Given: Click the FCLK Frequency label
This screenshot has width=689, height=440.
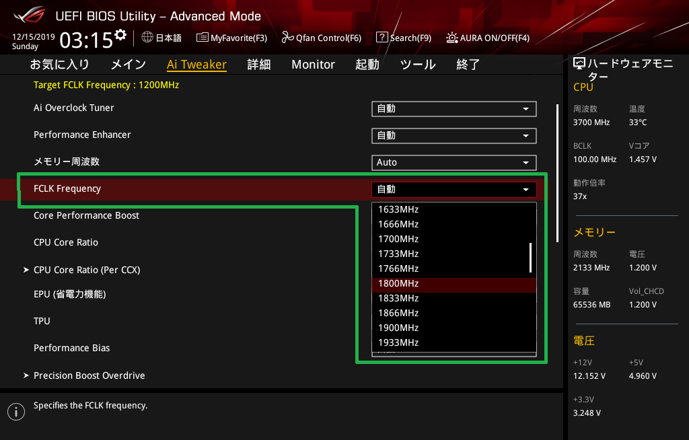Looking at the screenshot, I should [67, 188].
